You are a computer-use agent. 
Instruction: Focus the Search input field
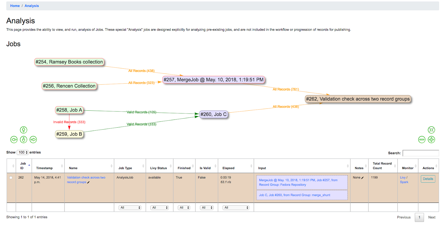(x=421, y=153)
